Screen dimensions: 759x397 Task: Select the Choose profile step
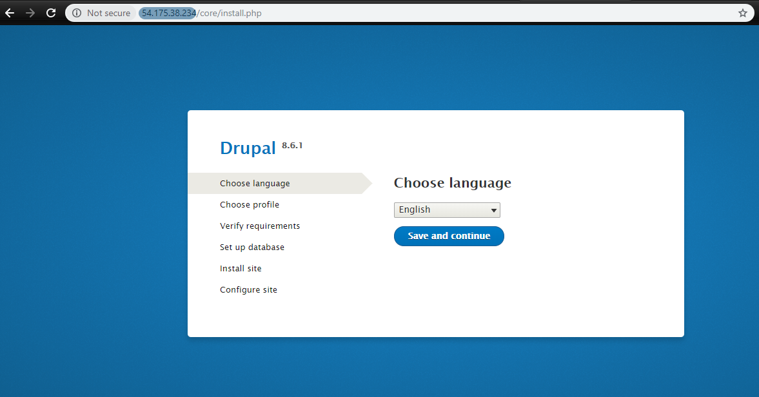[x=250, y=204]
